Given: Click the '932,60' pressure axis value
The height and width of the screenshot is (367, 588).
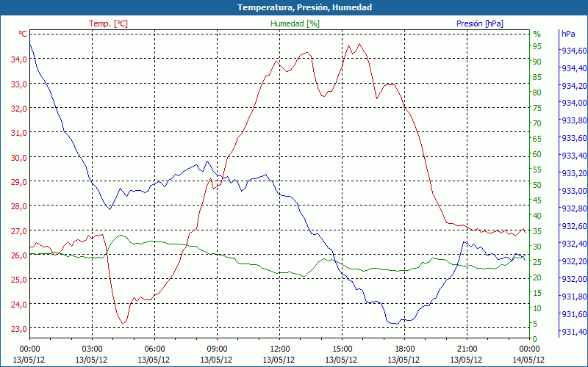Looking at the screenshot, I should point(574,226).
